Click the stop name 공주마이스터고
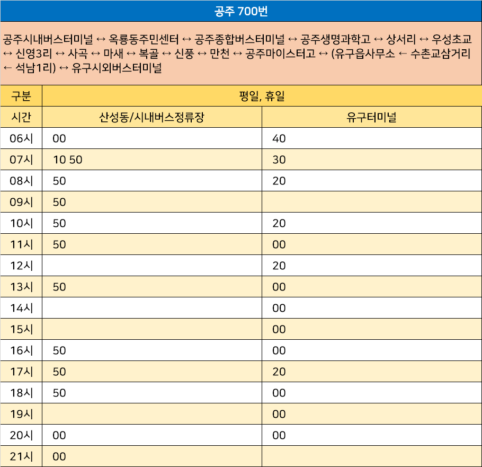This screenshot has height=467, width=482. [x=280, y=54]
